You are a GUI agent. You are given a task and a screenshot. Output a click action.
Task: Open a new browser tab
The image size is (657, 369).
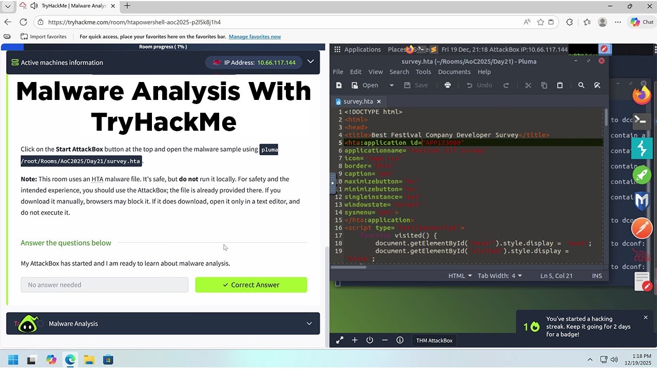(x=127, y=6)
